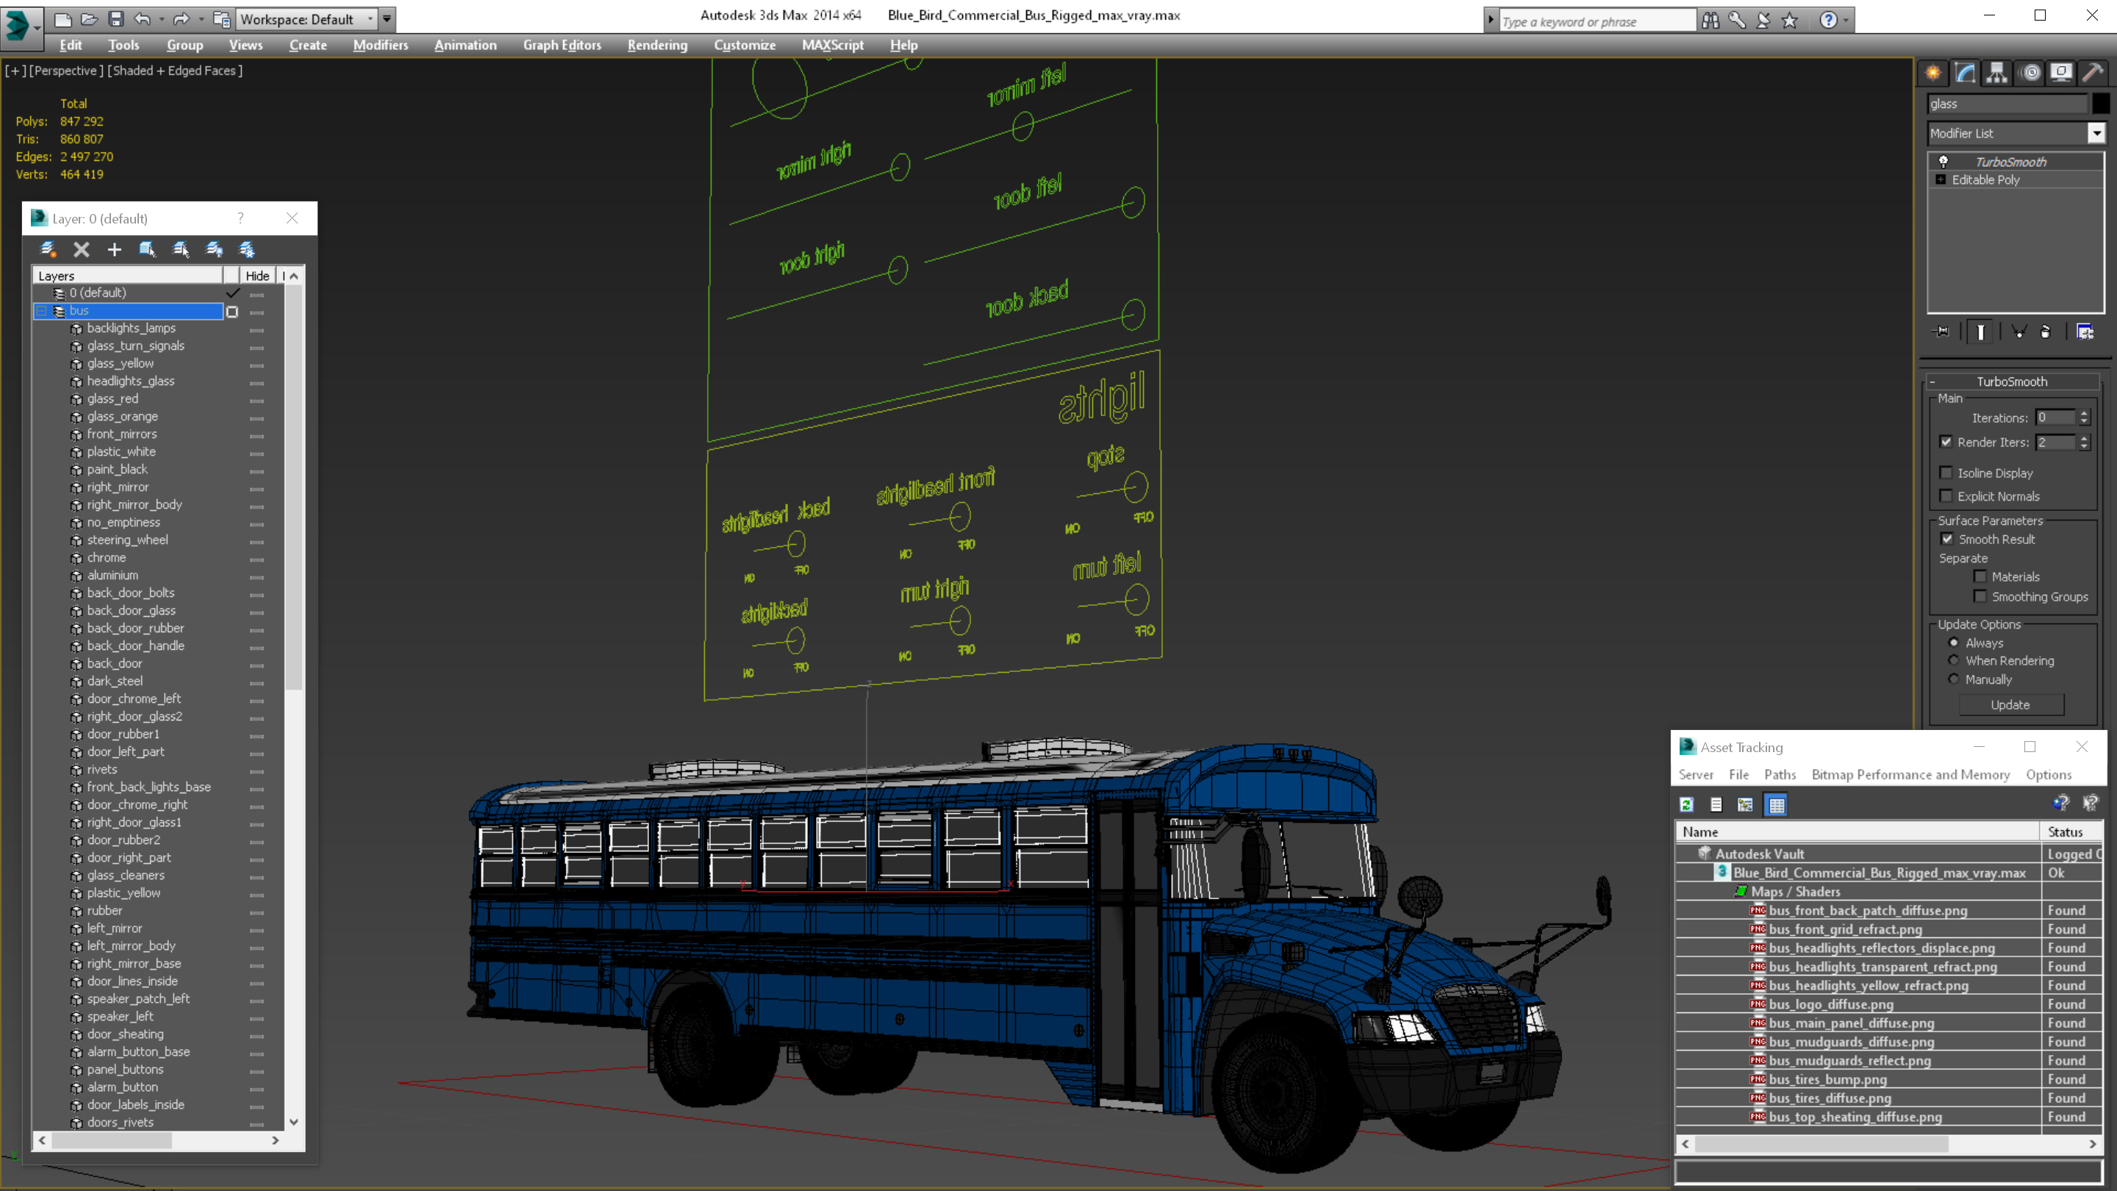Screen dimensions: 2117x1191
Task: Switch Asset Tracking to table view icon
Action: click(1777, 805)
